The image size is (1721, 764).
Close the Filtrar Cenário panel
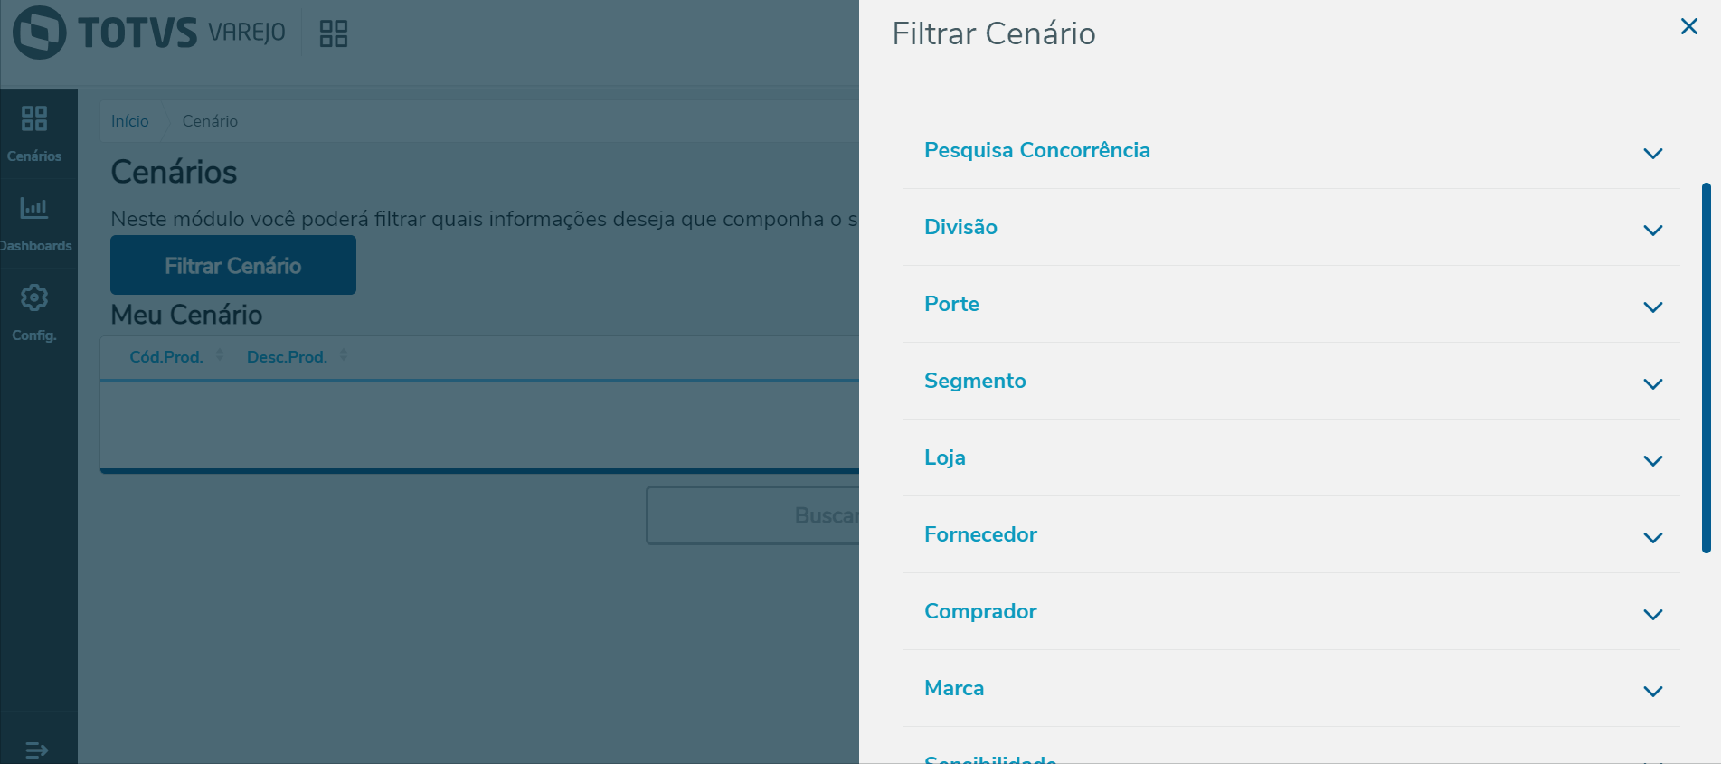coord(1688,27)
